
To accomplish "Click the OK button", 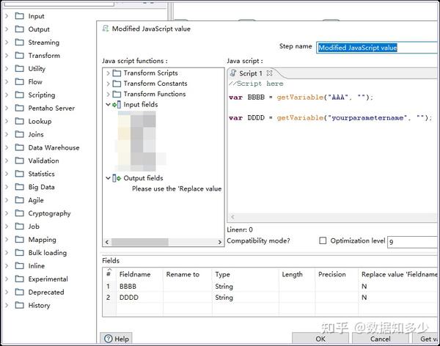I will point(320,339).
